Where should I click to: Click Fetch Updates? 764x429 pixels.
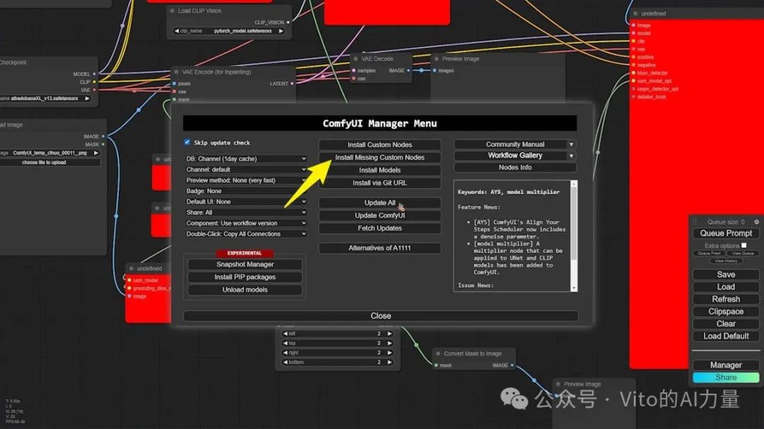380,228
